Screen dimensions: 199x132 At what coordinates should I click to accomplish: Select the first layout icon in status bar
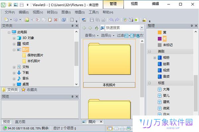point(110,129)
